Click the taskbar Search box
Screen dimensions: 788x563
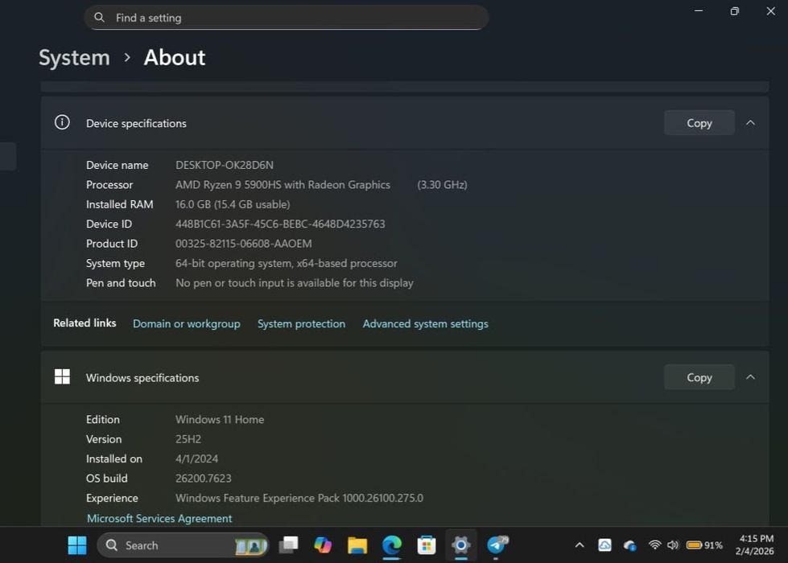point(183,545)
